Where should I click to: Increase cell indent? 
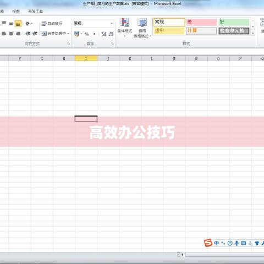click(x=35, y=34)
